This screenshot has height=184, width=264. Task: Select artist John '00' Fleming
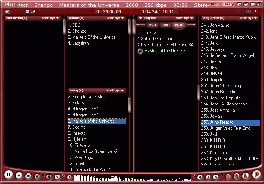[221, 86]
